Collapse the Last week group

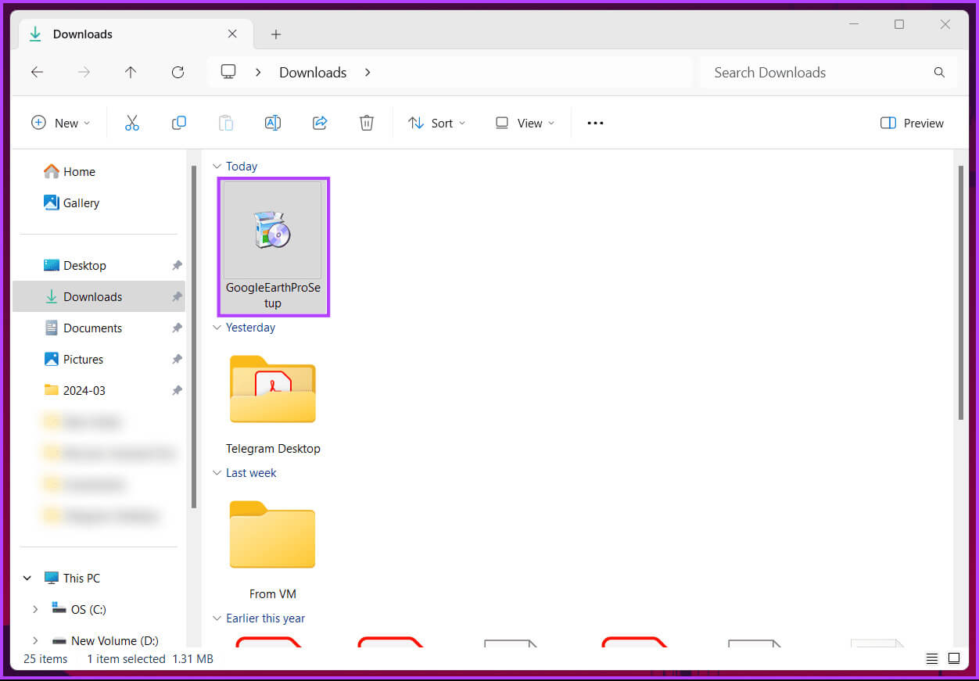pos(217,473)
